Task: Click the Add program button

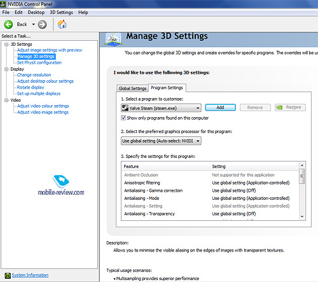Action: click(220, 108)
